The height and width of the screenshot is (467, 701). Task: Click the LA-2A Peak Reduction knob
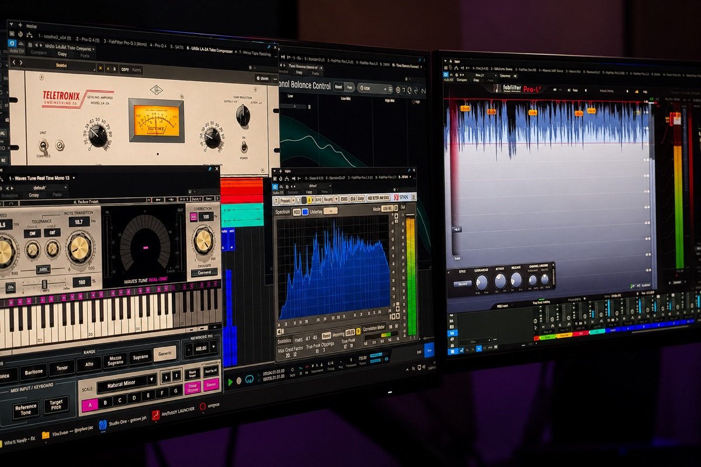point(212,137)
